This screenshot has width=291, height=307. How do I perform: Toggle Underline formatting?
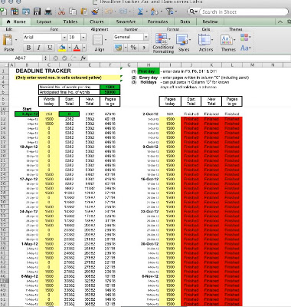point(50,48)
